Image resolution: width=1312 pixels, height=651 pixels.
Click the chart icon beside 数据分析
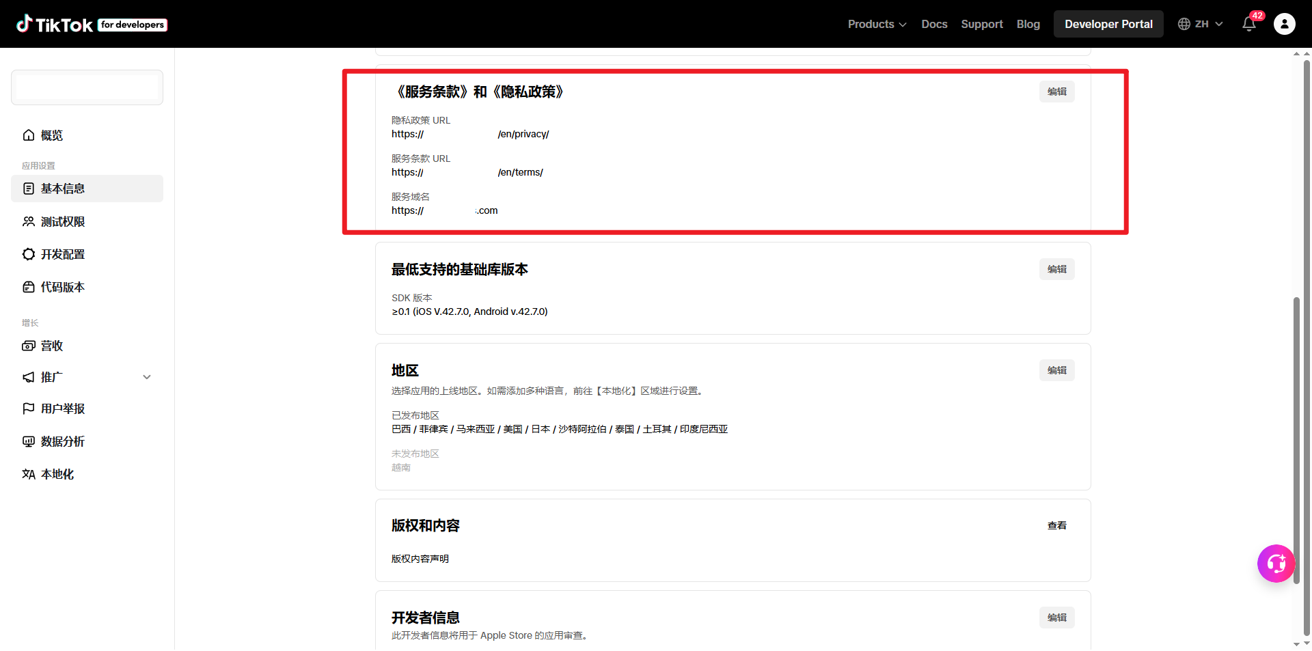pyautogui.click(x=29, y=441)
